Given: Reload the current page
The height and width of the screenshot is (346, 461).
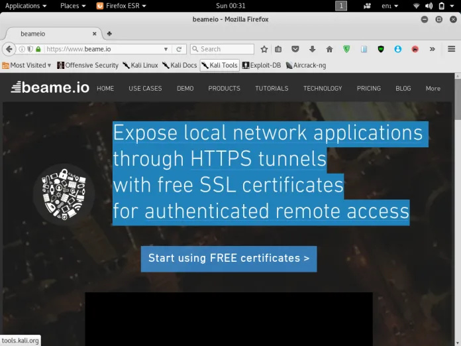Looking at the screenshot, I should 179,49.
